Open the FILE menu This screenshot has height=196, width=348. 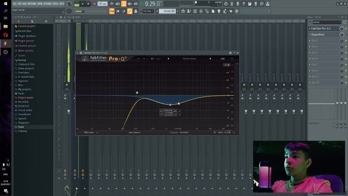pyautogui.click(x=15, y=4)
